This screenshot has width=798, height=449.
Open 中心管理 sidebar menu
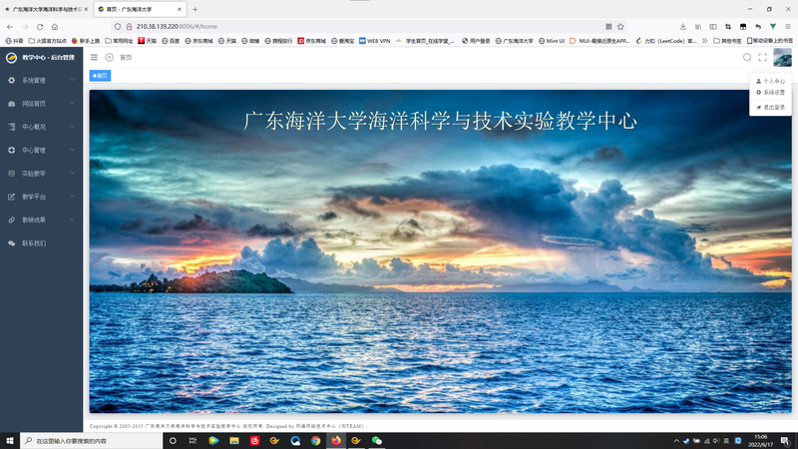pyautogui.click(x=41, y=151)
